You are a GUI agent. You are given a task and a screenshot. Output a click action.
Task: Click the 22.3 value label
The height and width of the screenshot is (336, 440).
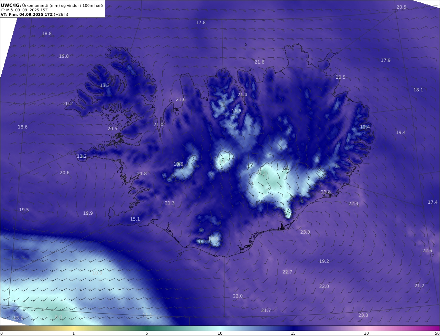point(353,204)
